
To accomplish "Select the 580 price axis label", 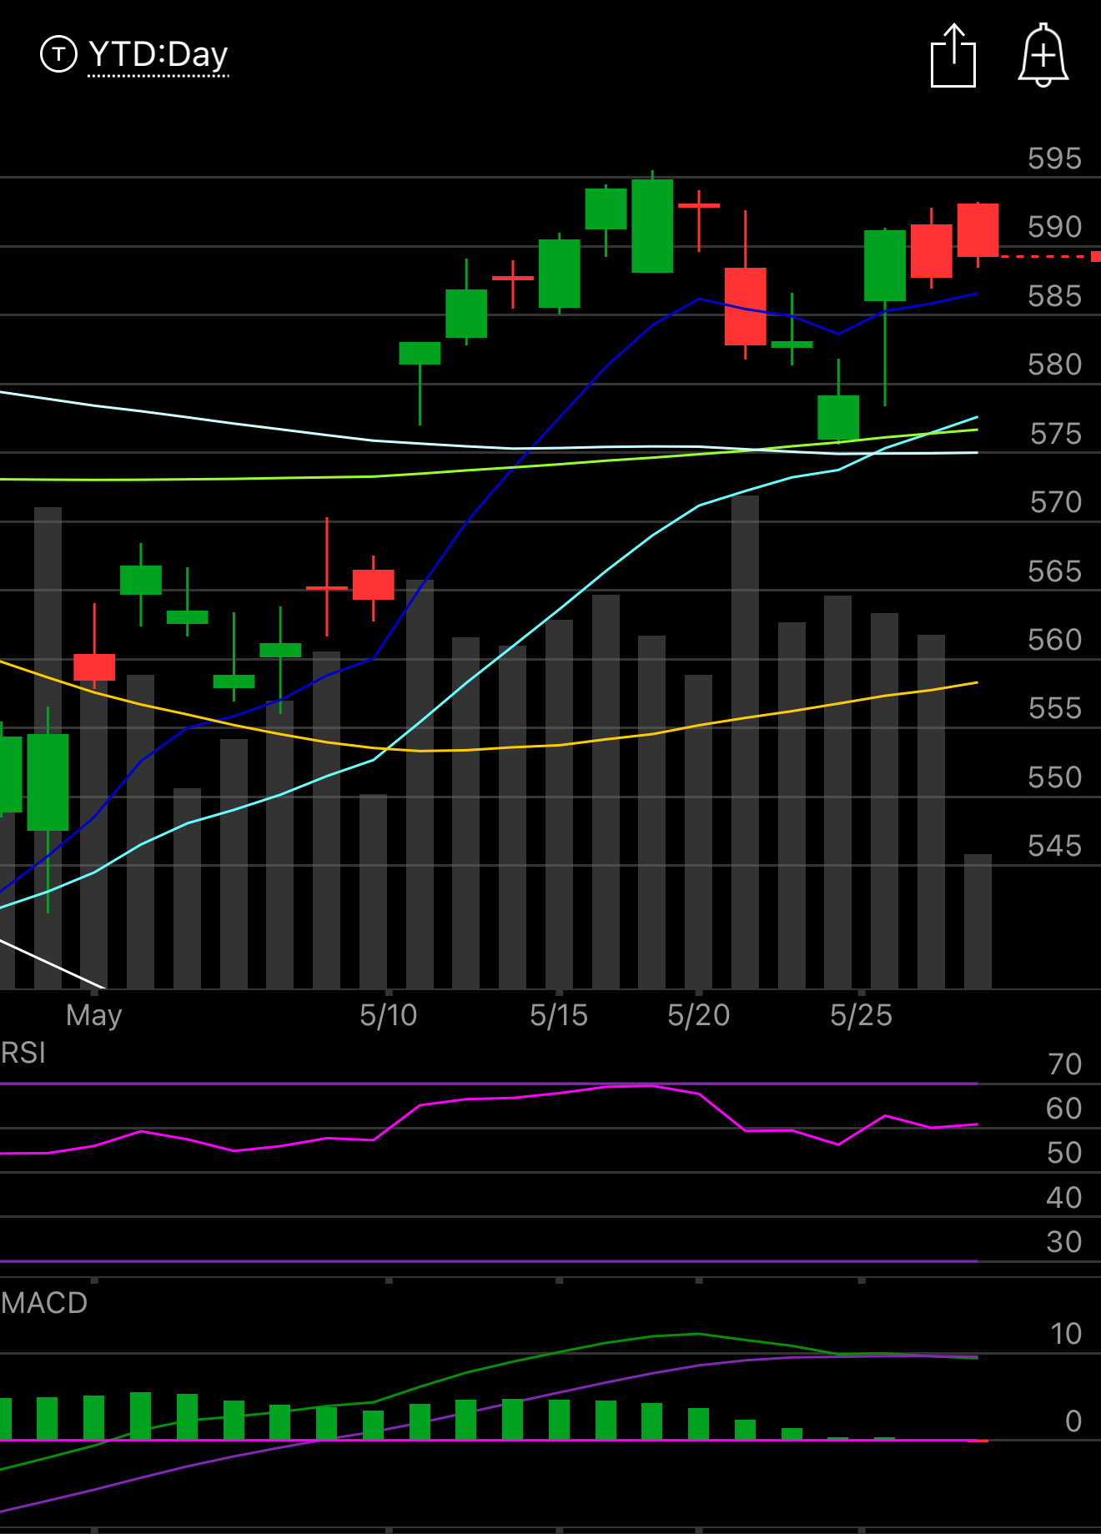I will [x=1054, y=365].
